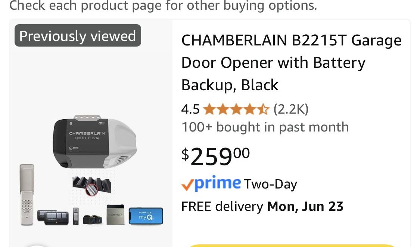Click the Two-Day shipping label
Screen dimensions: 420x247
click(270, 184)
